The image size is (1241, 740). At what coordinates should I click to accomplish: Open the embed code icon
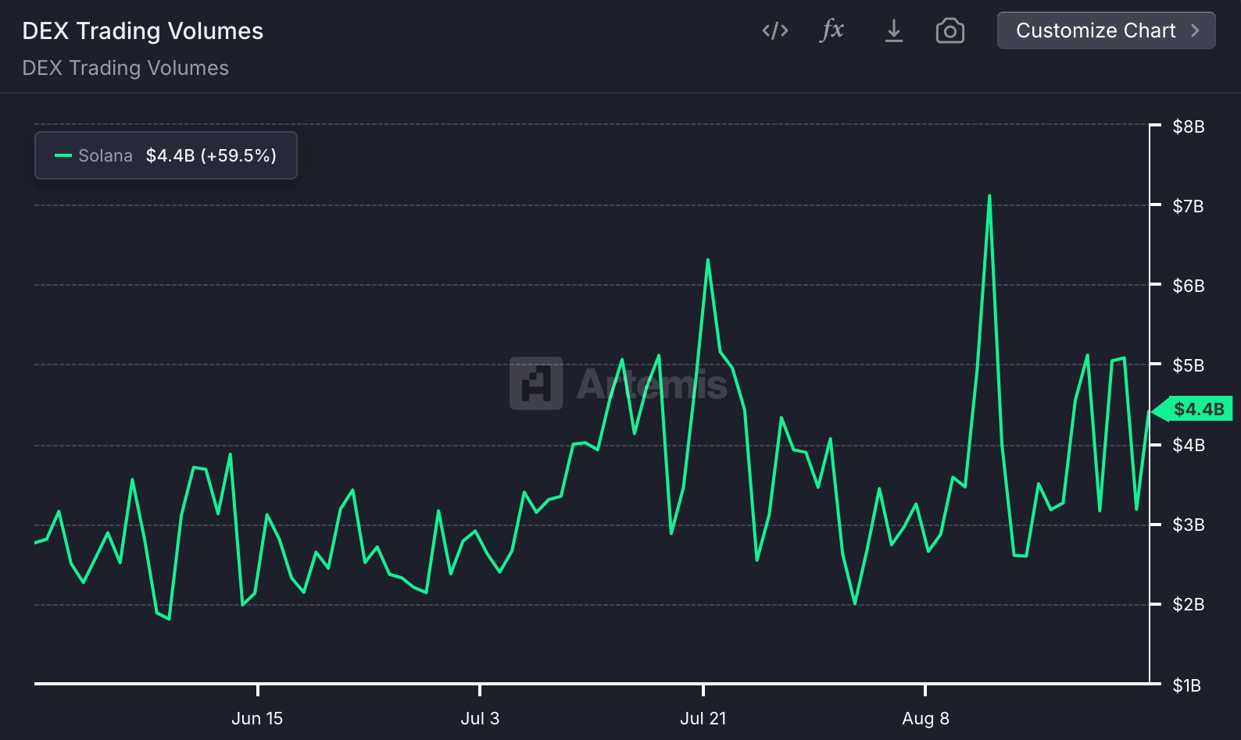pyautogui.click(x=774, y=30)
